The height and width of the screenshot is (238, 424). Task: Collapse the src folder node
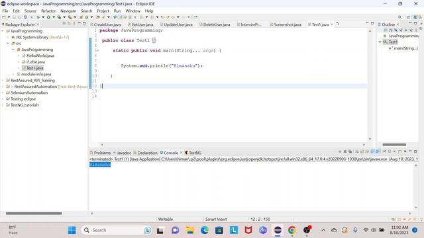pyautogui.click(x=8, y=43)
